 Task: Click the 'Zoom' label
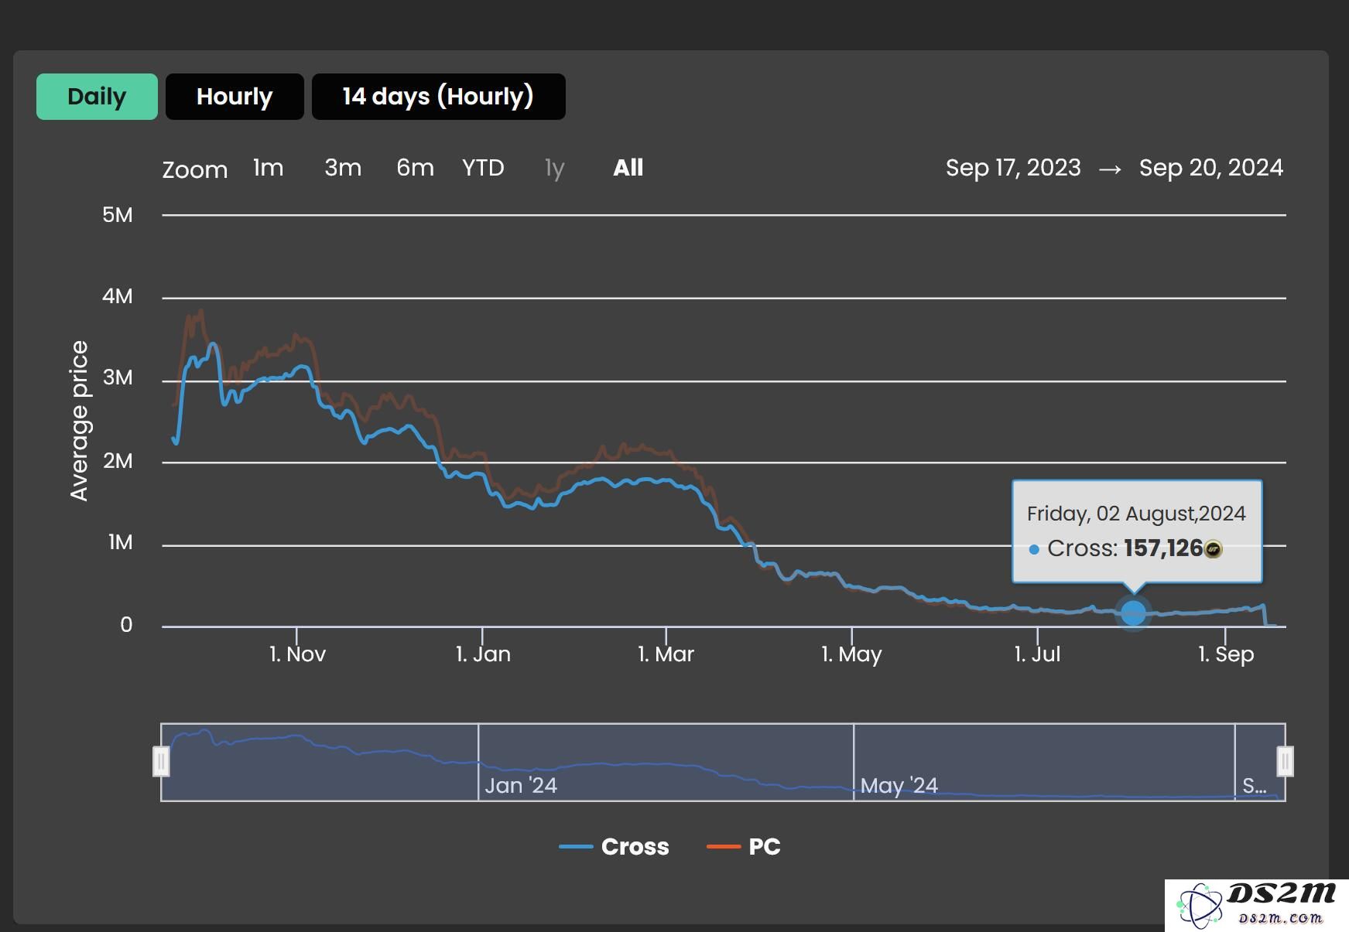[x=195, y=170]
